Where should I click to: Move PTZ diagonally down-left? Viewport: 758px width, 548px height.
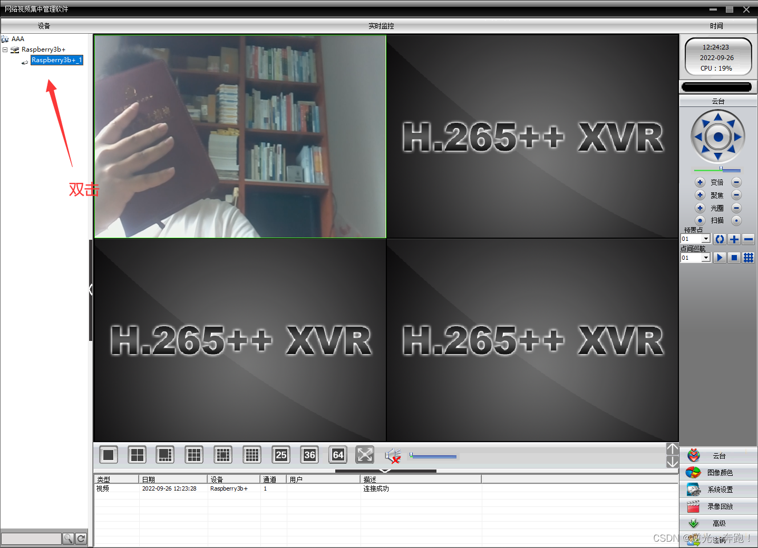click(x=705, y=150)
